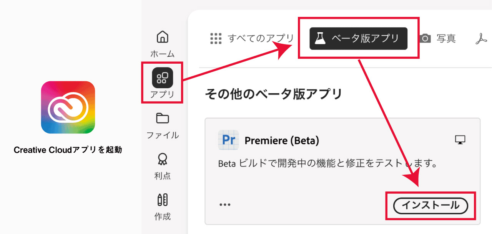Click the Premiere (Beta) title text
This screenshot has height=234, width=492.
281,140
